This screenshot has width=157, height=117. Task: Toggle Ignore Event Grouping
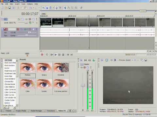(x=60, y=8)
